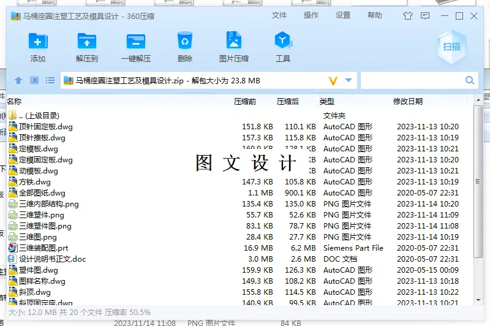
Task: Select file 塑件图.dwg
Action: click(x=239, y=270)
